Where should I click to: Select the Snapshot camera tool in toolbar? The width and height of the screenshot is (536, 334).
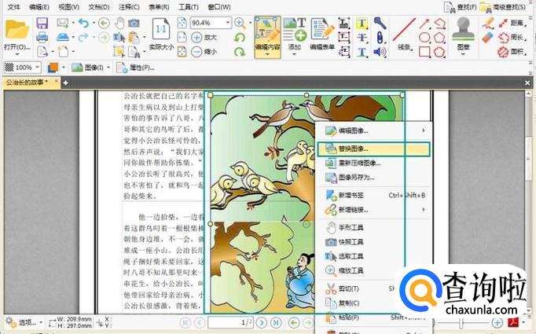tap(134, 24)
